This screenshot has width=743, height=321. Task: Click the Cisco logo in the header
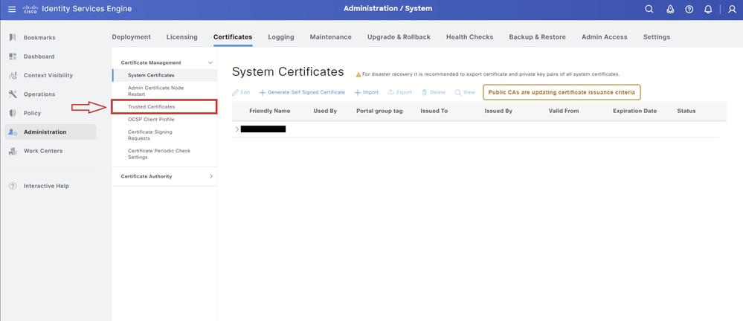pos(30,9)
